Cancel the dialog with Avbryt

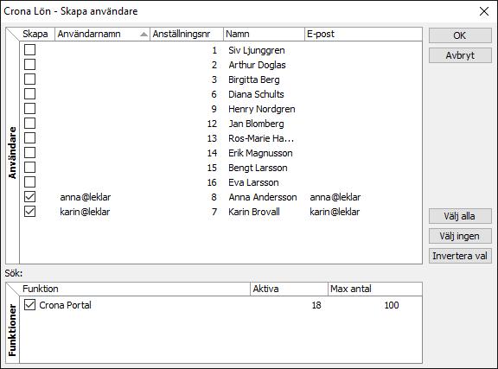(460, 55)
